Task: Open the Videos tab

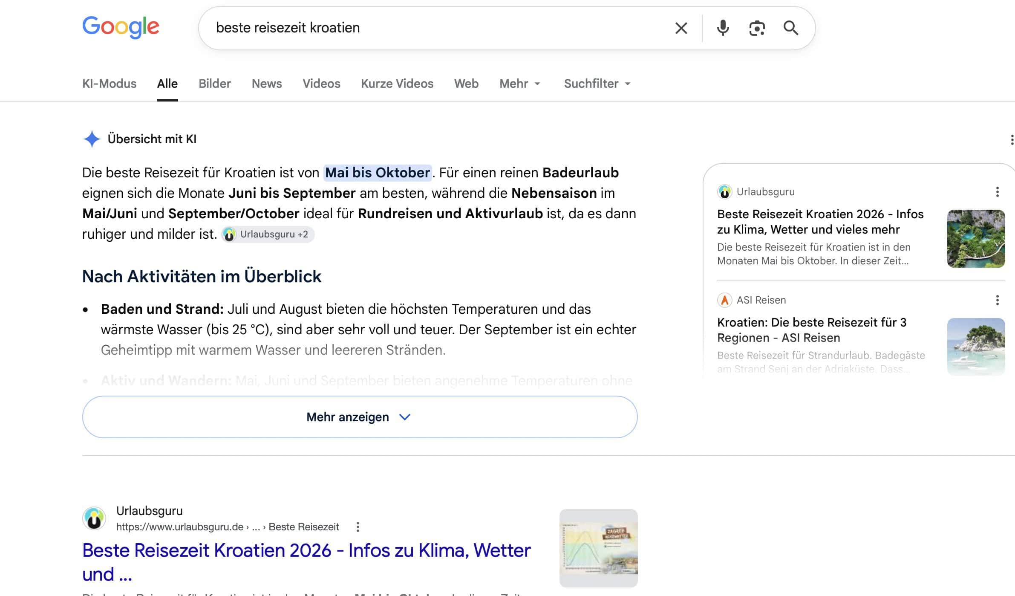Action: point(321,84)
